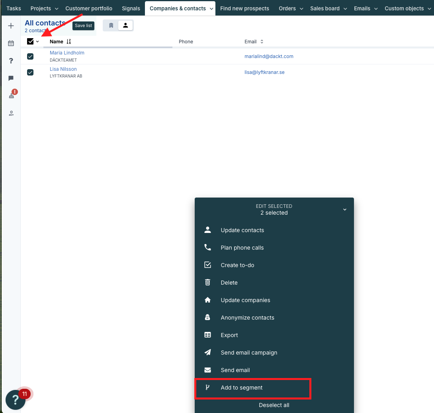
Task: Toggle the select-all contacts checkbox
Action: (30, 41)
